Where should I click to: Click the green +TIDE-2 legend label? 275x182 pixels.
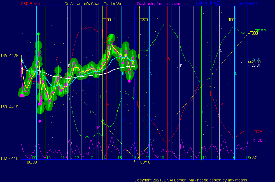point(260,31)
